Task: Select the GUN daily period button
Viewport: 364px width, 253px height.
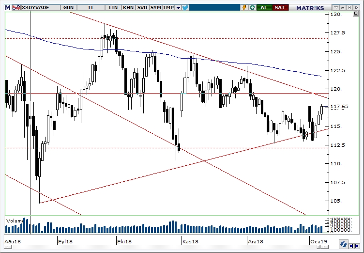Action: pos(68,8)
